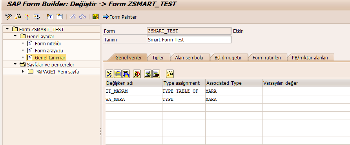Click the check icon above the table

coord(170,73)
